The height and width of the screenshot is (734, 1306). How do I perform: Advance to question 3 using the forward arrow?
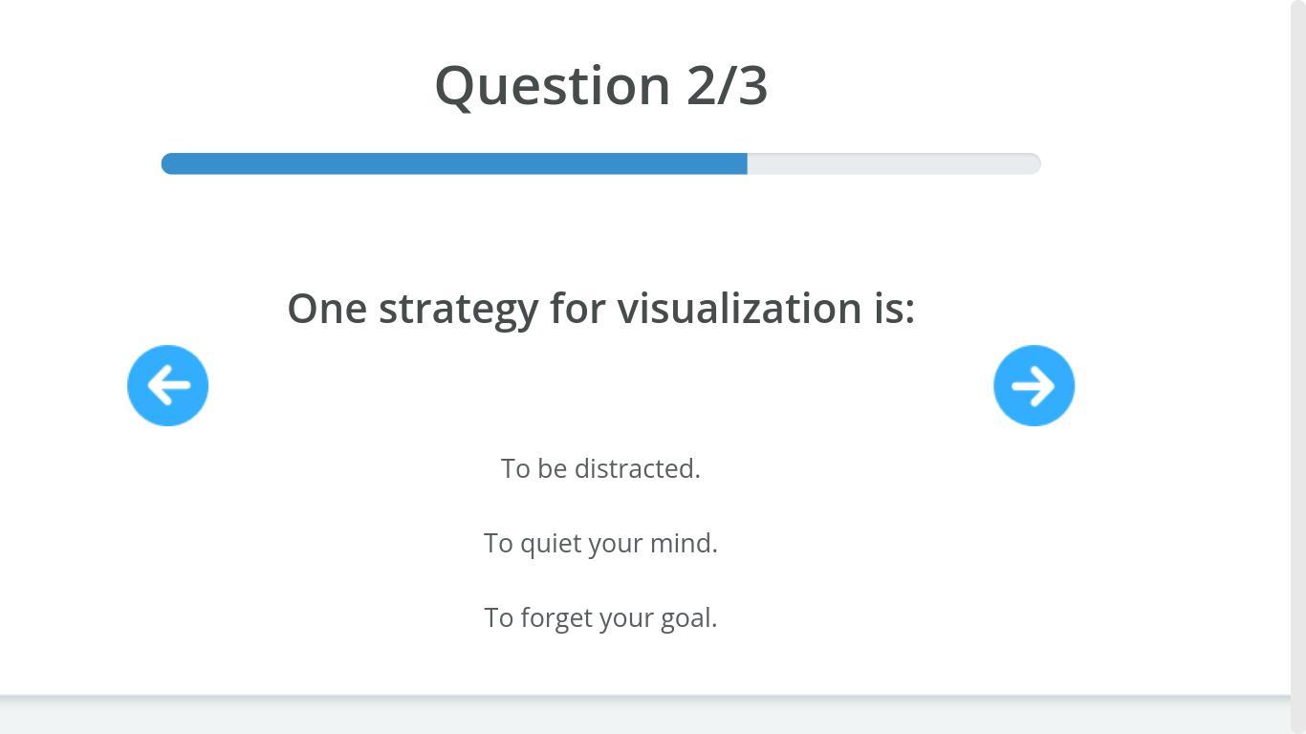pos(1034,385)
